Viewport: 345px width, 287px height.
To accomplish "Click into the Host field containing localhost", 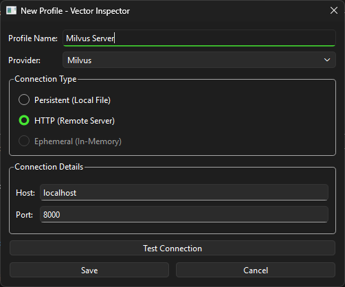I will click(x=184, y=193).
